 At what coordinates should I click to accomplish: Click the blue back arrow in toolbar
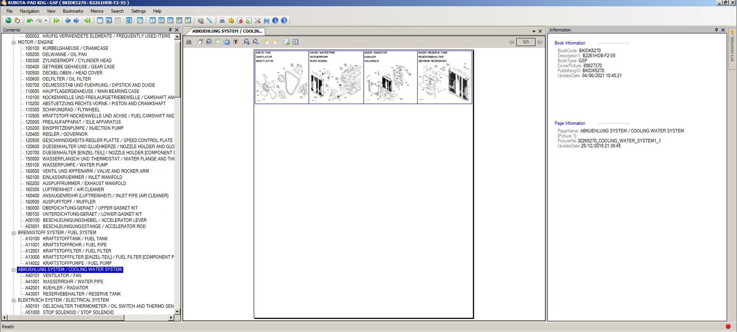[67, 21]
